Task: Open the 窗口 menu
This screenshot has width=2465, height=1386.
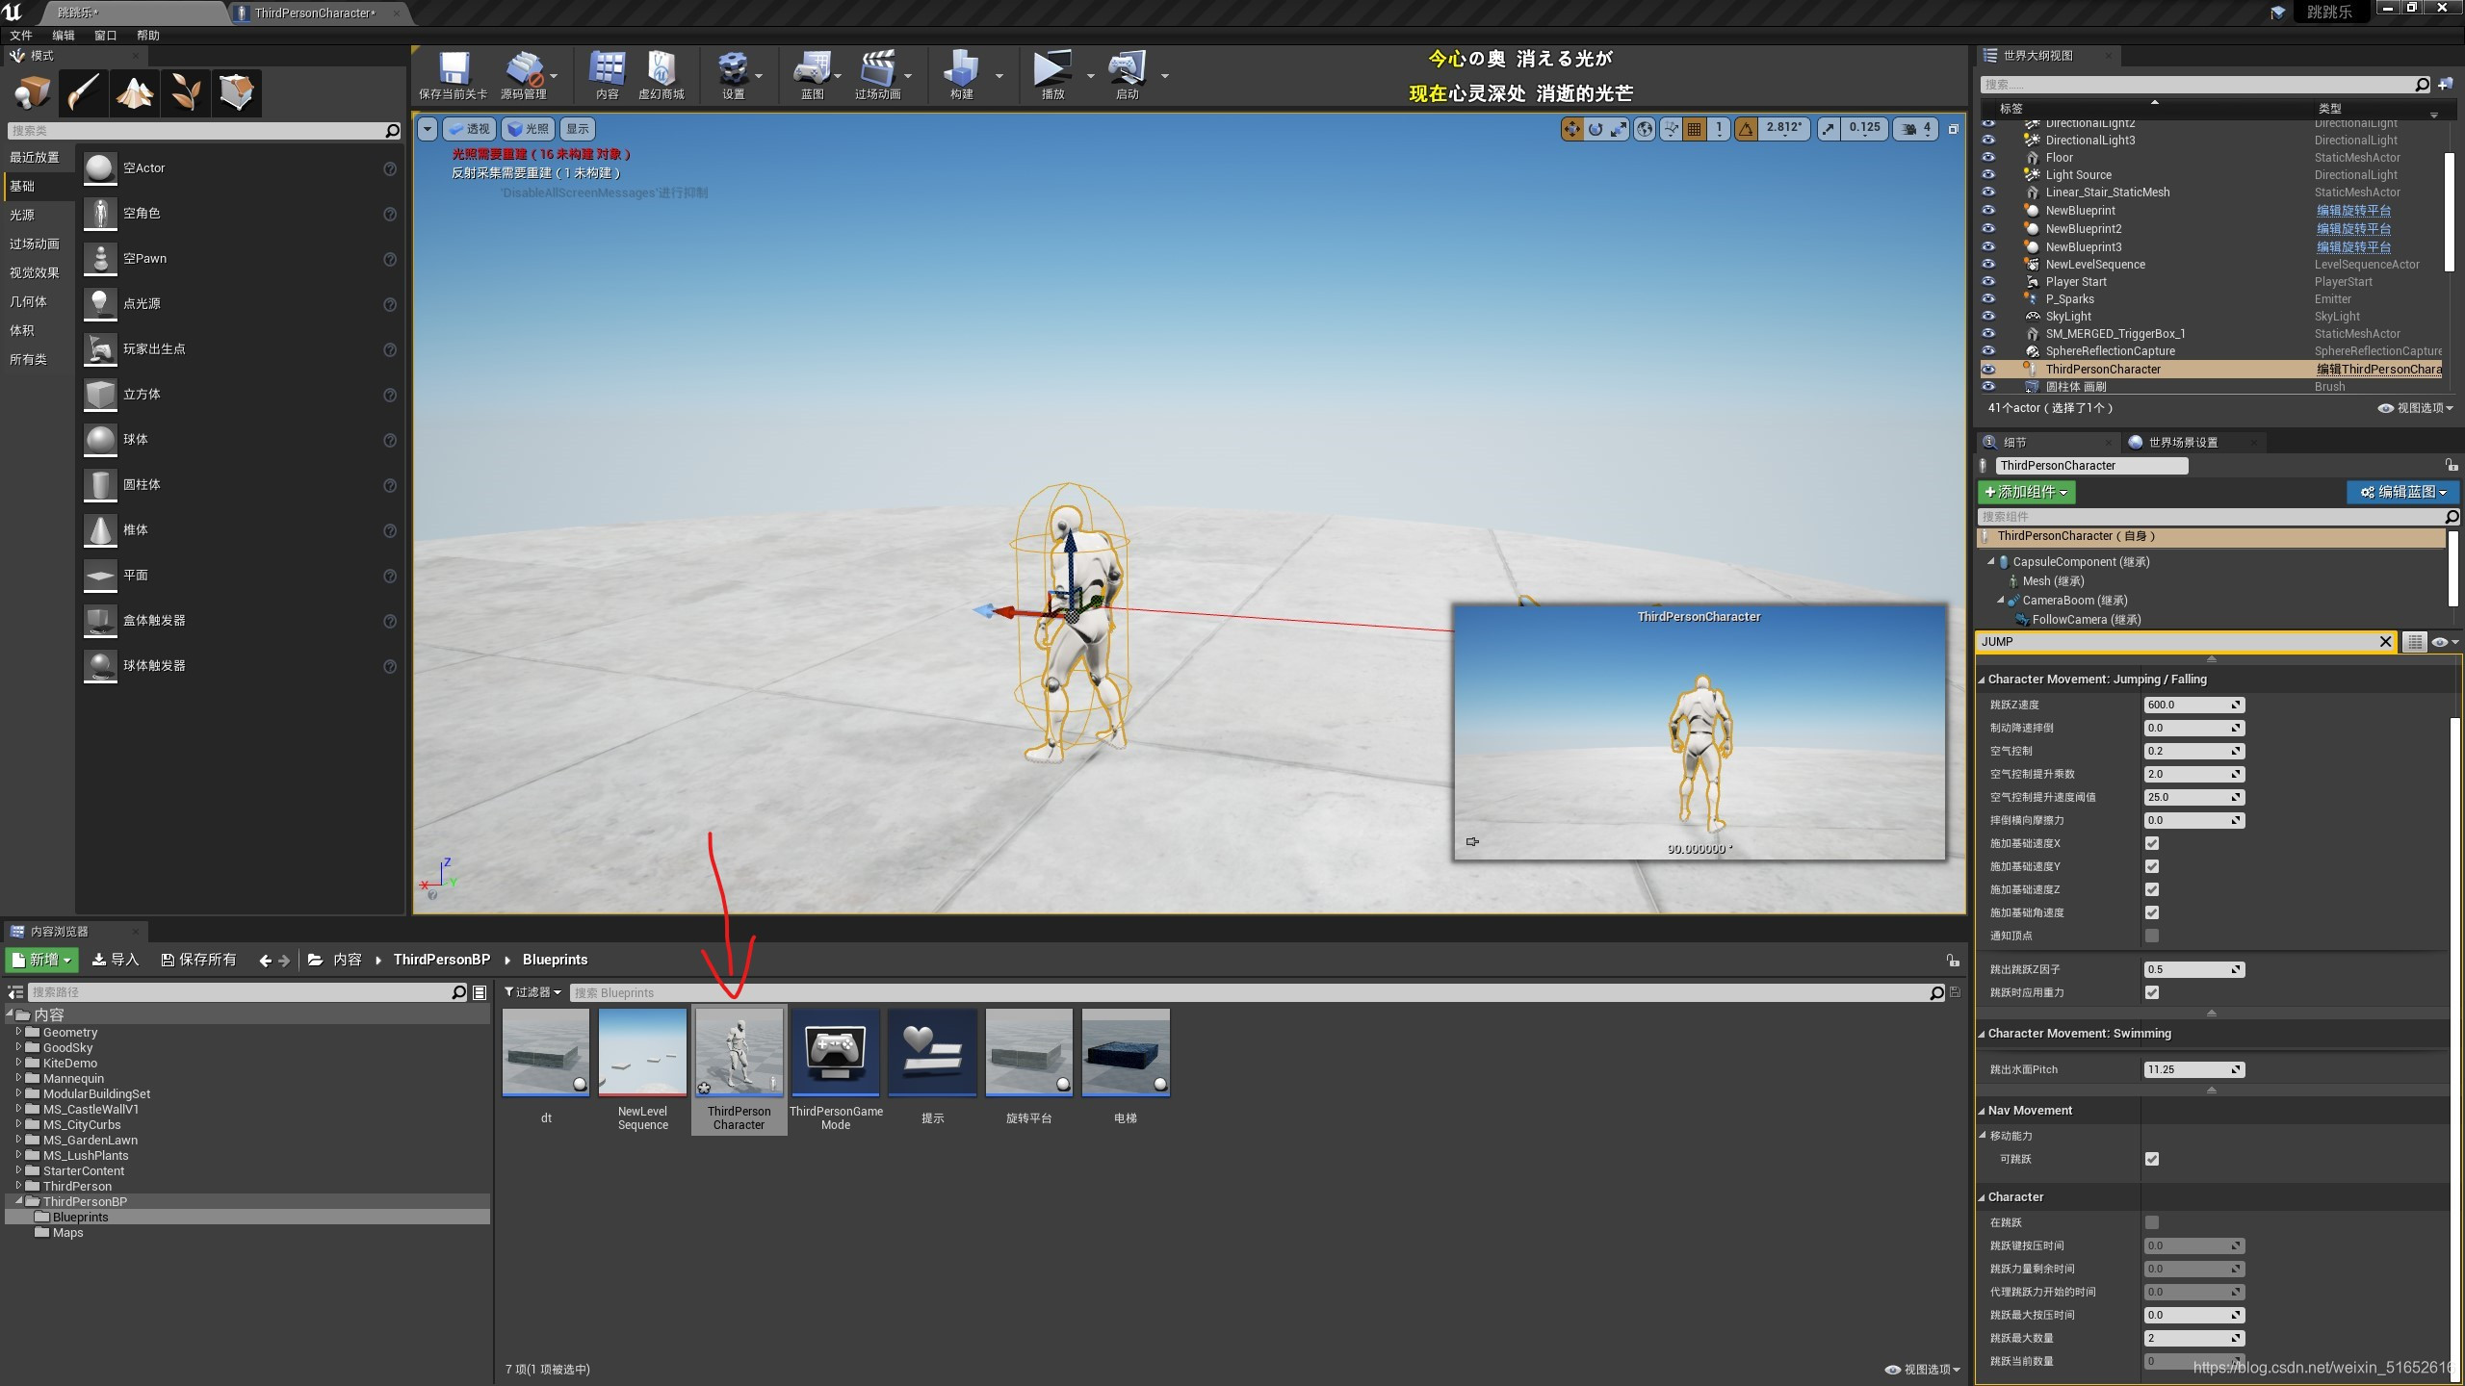Action: pyautogui.click(x=105, y=36)
